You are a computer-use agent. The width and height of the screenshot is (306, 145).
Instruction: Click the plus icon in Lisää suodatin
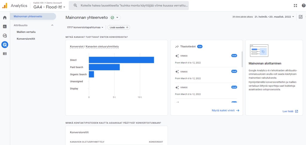coord(127,28)
